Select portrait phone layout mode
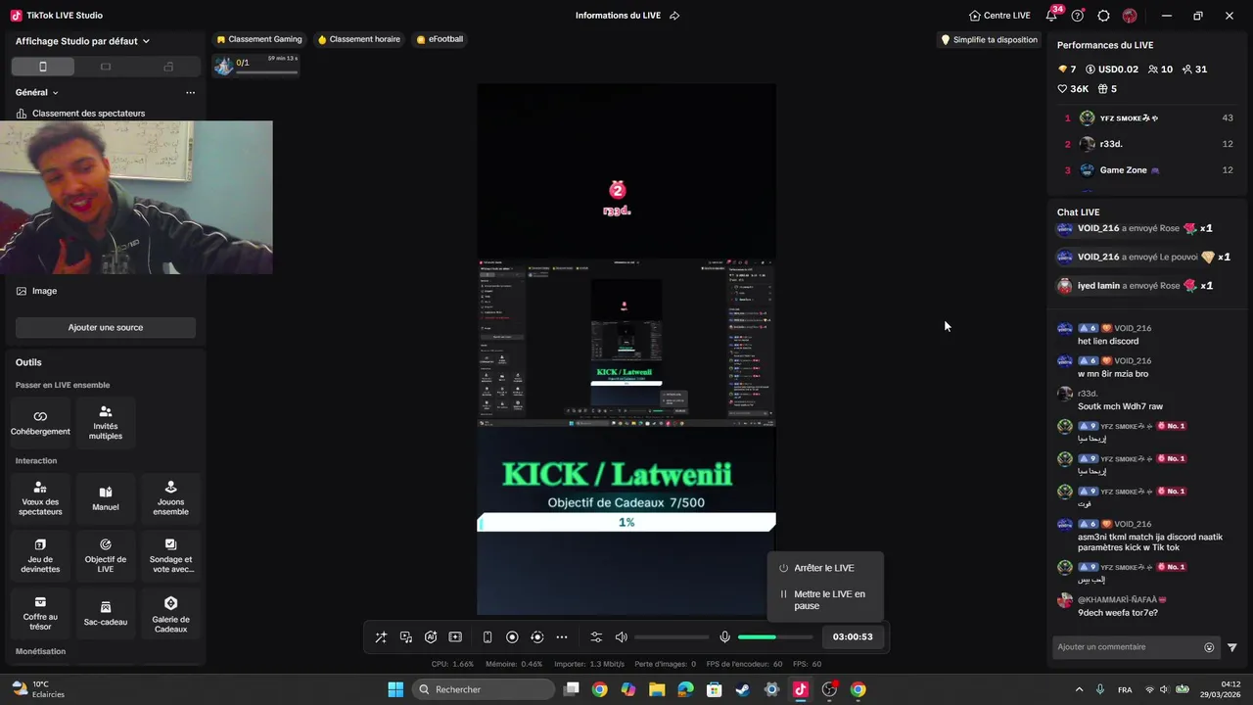 [42, 67]
